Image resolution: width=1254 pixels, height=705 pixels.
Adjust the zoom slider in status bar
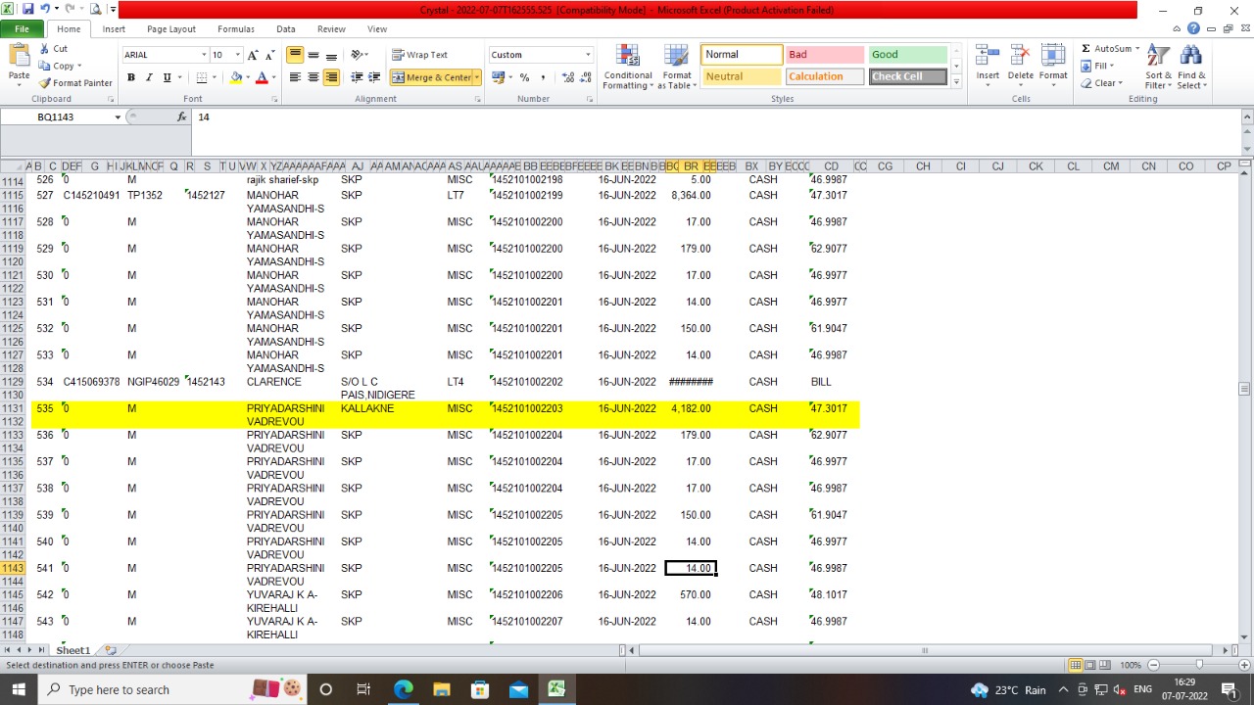tap(1199, 665)
